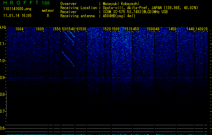Click the 1550 time marker
Screen dimensions: 212x135
pyautogui.click(x=57, y=29)
